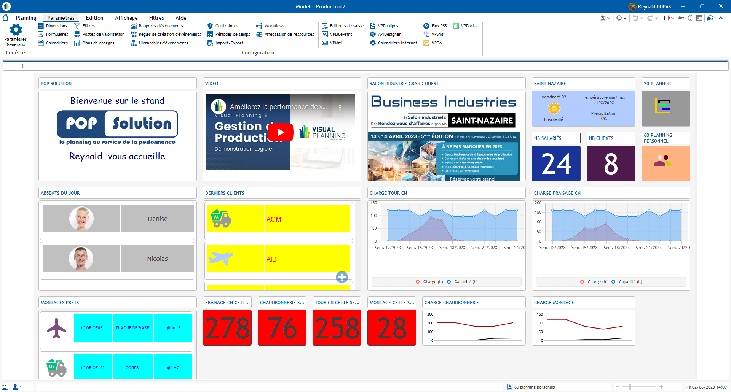Image resolution: width=731 pixels, height=392 pixels.
Task: Click the NB CLIENTS 8 tile
Action: (x=611, y=163)
